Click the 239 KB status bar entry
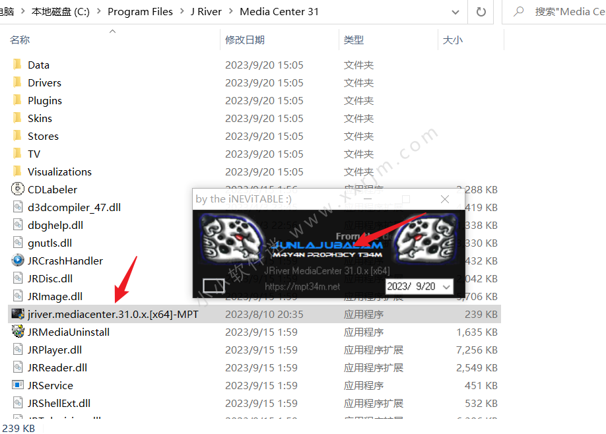The width and height of the screenshot is (606, 434). click(18, 428)
